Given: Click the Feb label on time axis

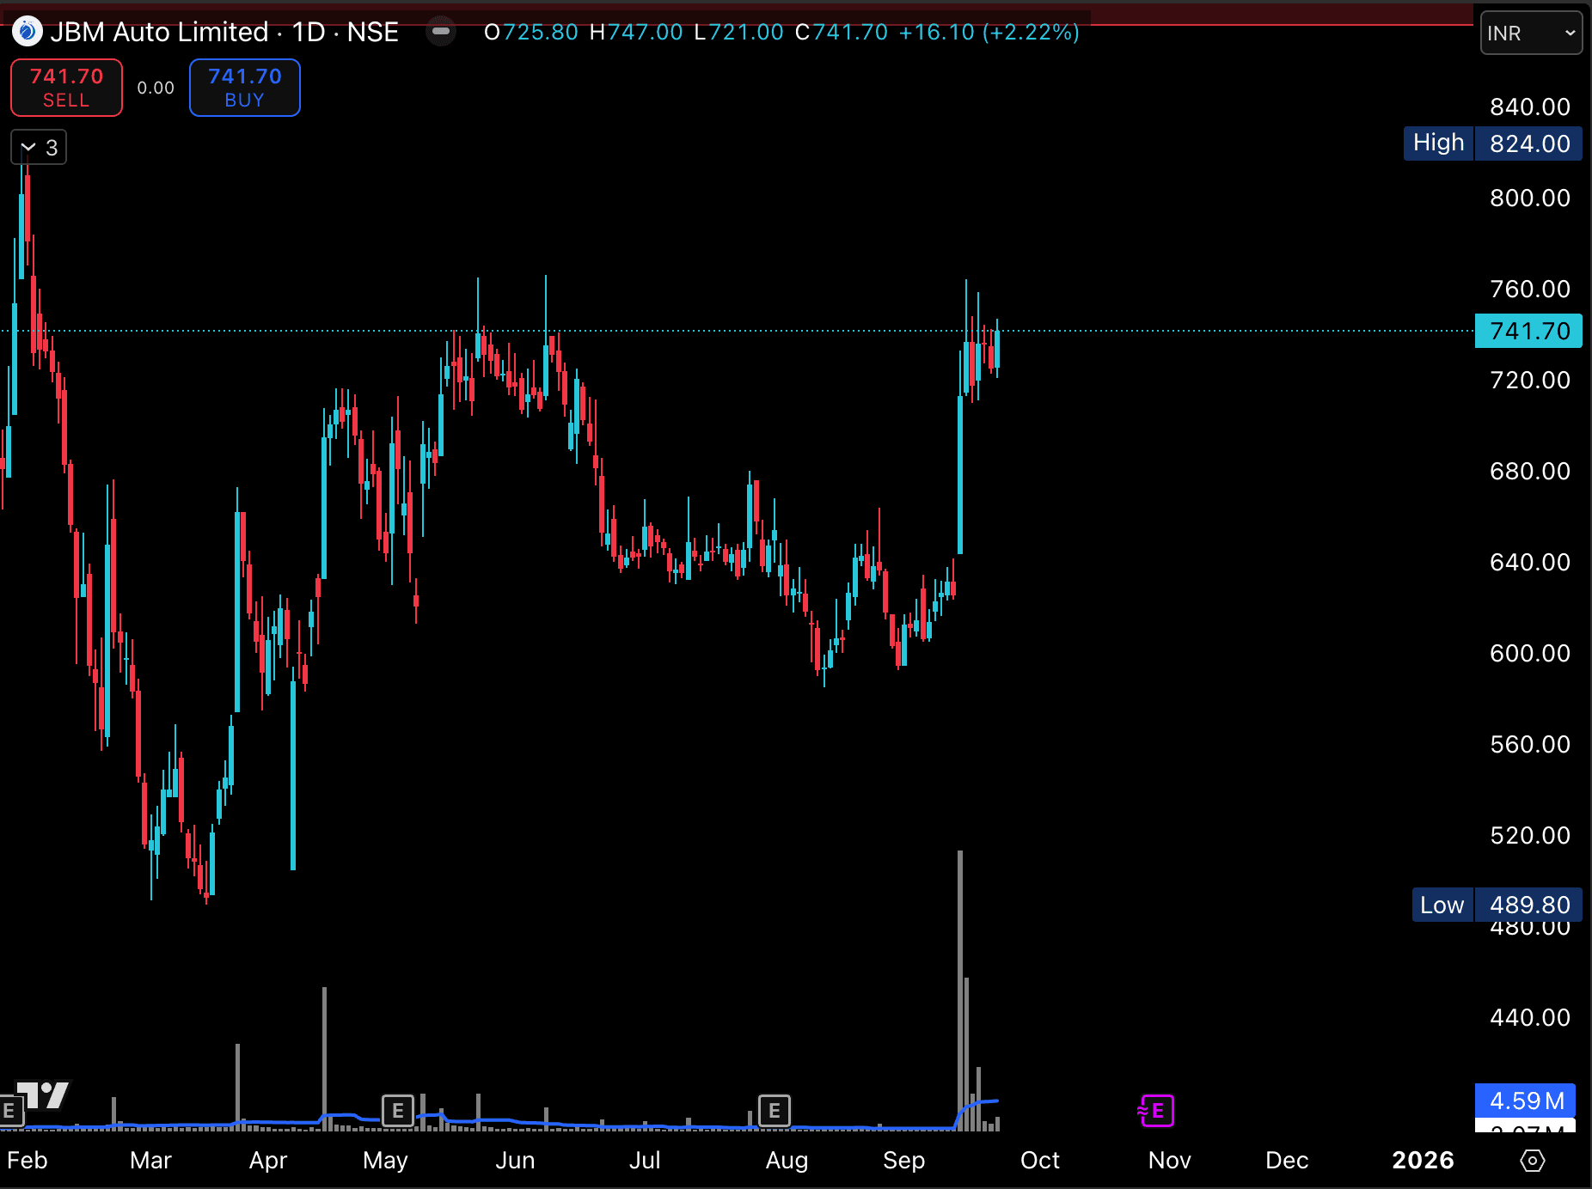Looking at the screenshot, I should coord(28,1161).
